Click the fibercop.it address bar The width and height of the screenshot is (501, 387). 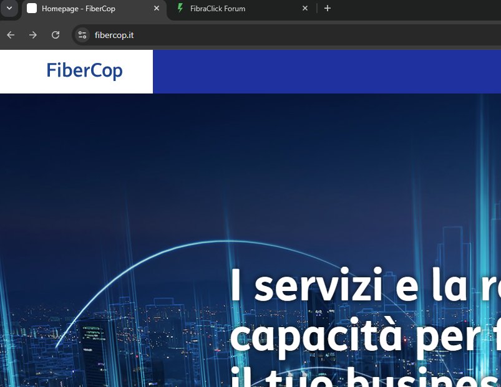click(x=288, y=35)
